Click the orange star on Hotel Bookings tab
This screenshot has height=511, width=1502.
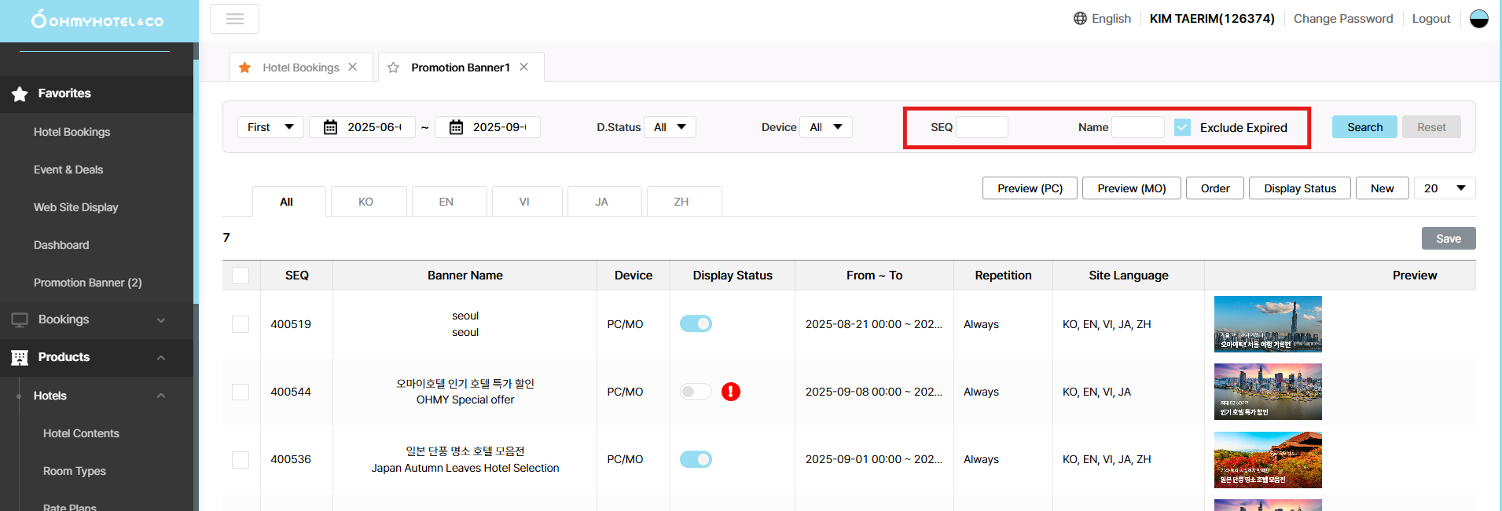(x=245, y=68)
